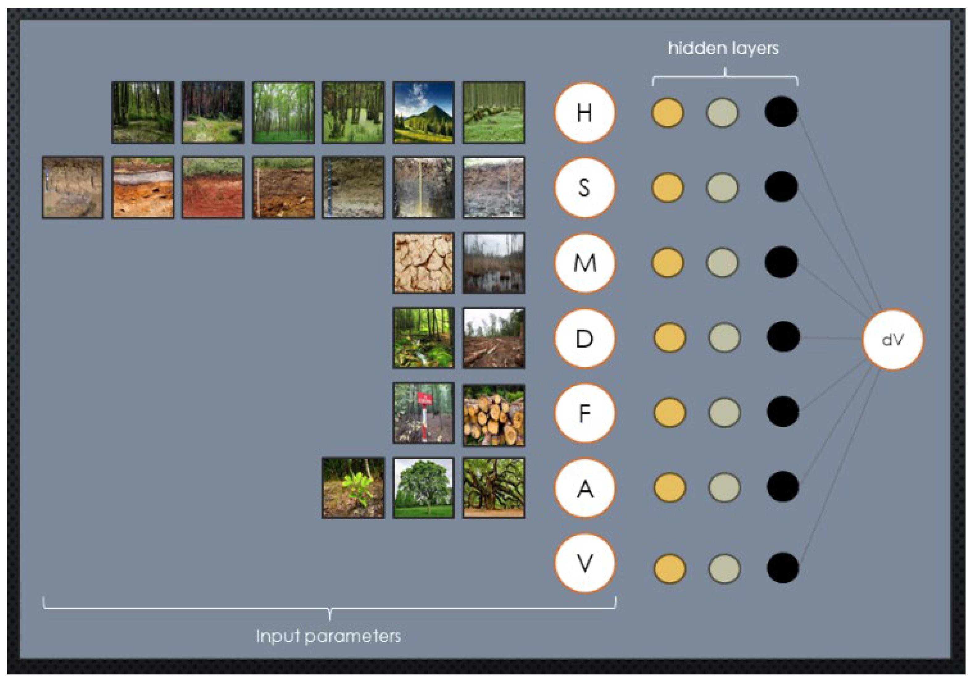This screenshot has height=684, width=972.
Task: Click the stacked cut logs thumbnail
Action: tap(494, 415)
